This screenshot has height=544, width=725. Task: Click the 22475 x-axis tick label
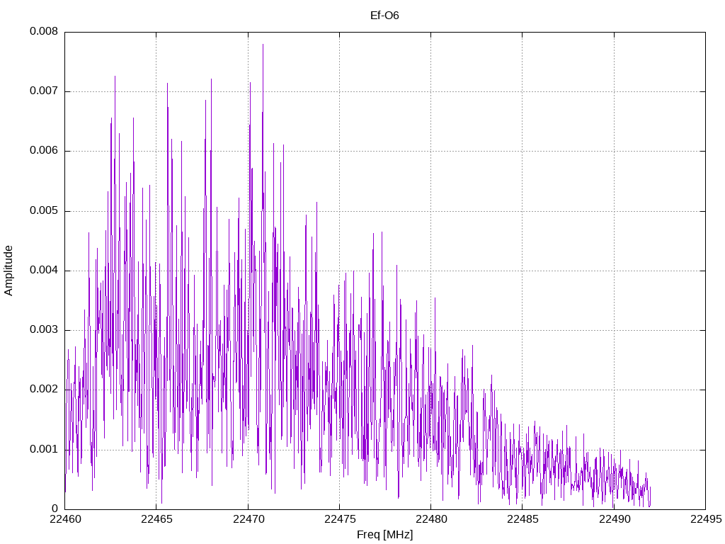(340, 519)
